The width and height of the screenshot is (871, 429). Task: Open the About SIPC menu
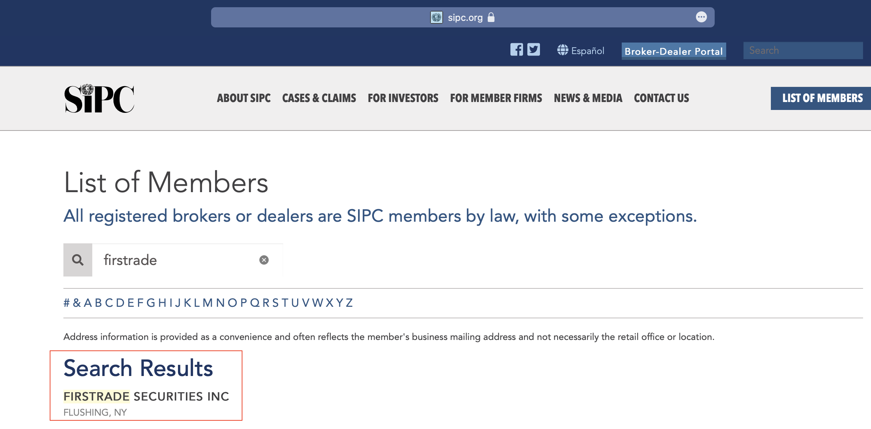click(x=244, y=98)
